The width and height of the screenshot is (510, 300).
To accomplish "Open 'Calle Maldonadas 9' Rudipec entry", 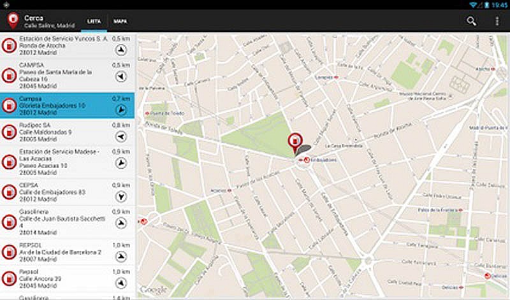I will 68,132.
